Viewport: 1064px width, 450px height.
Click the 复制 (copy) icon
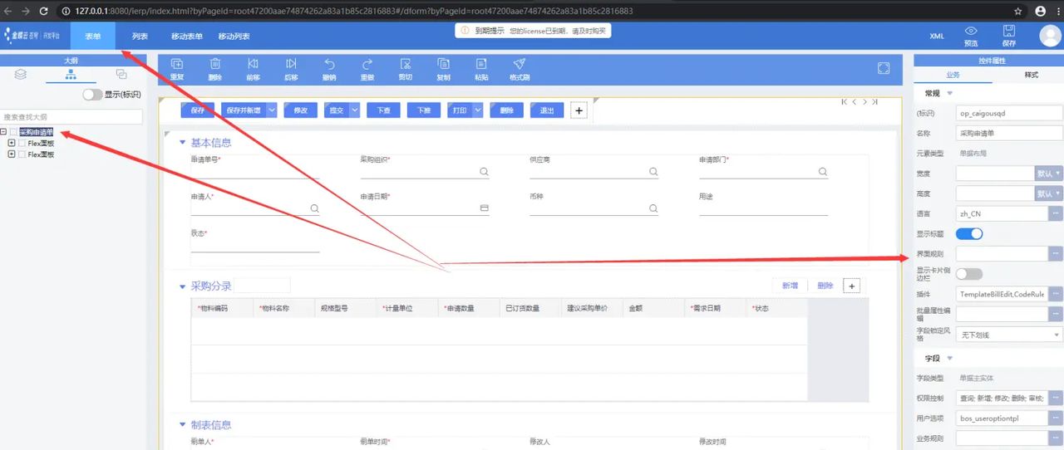(x=443, y=64)
